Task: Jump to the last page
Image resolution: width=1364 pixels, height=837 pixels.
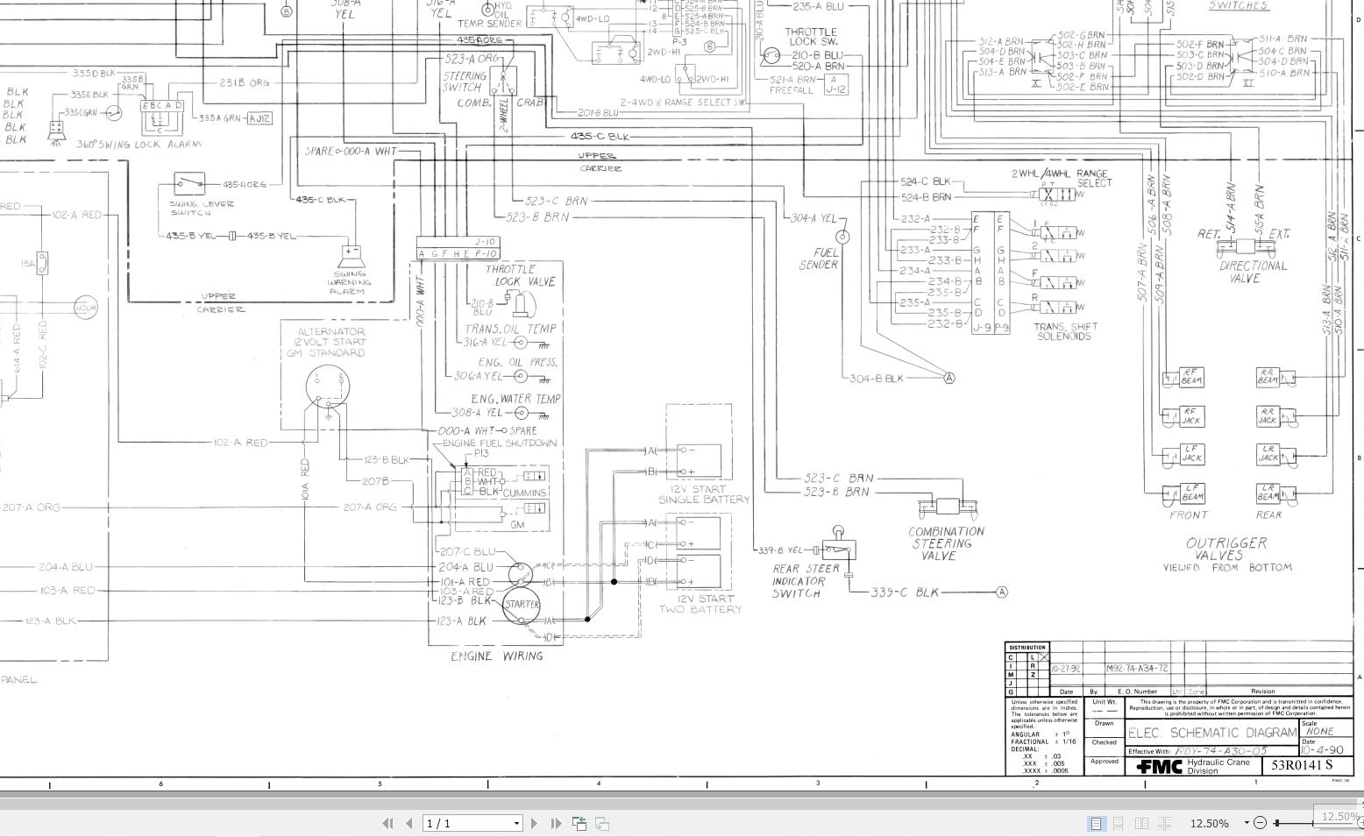Action: pyautogui.click(x=556, y=823)
